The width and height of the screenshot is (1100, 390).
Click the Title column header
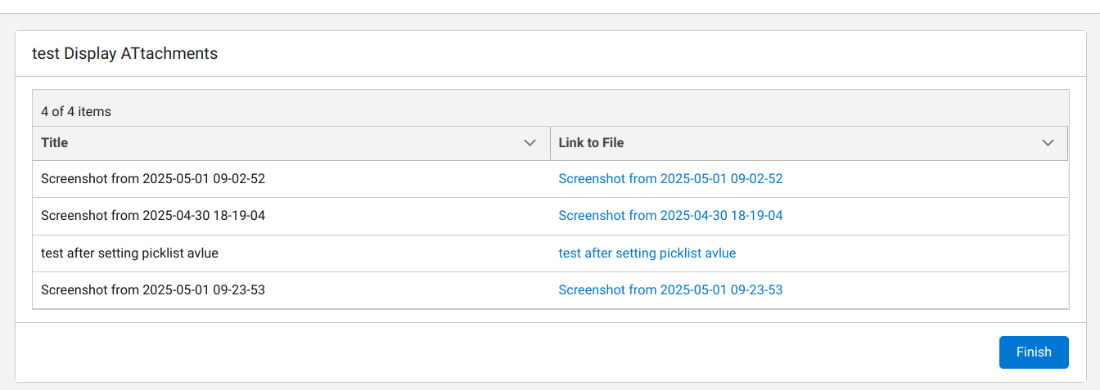(x=55, y=143)
